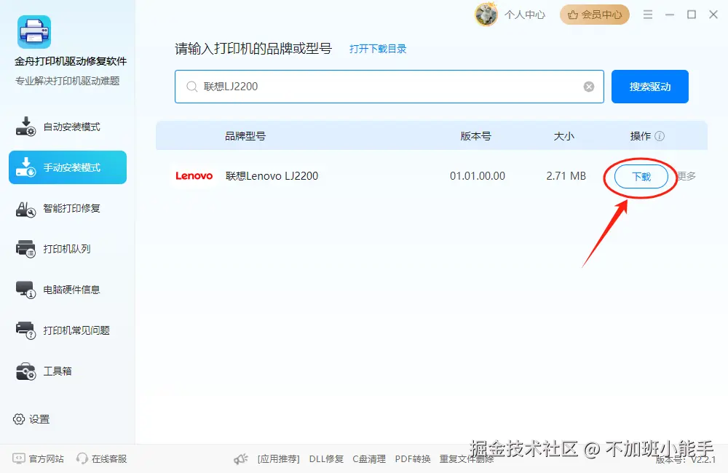Click the Lenovo brand logo
This screenshot has width=728, height=473.
[194, 176]
